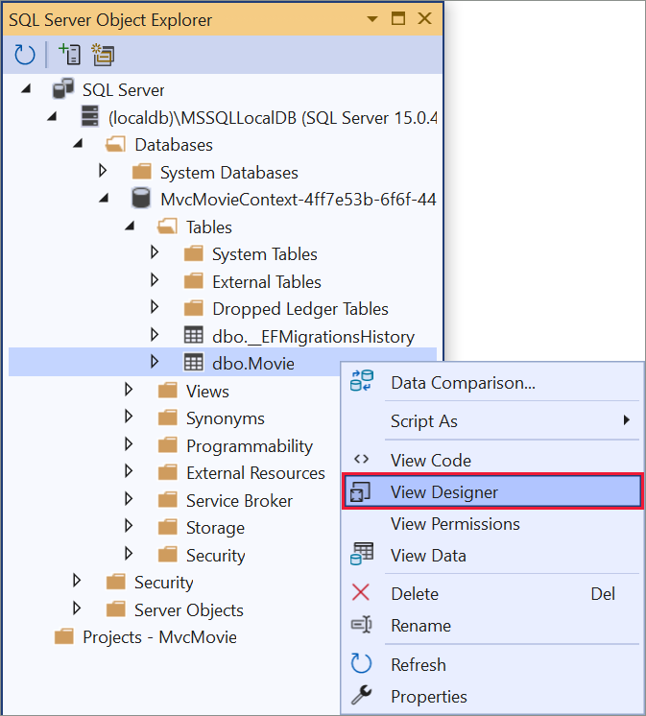
Task: Select the Service Broker folder
Action: tap(239, 500)
